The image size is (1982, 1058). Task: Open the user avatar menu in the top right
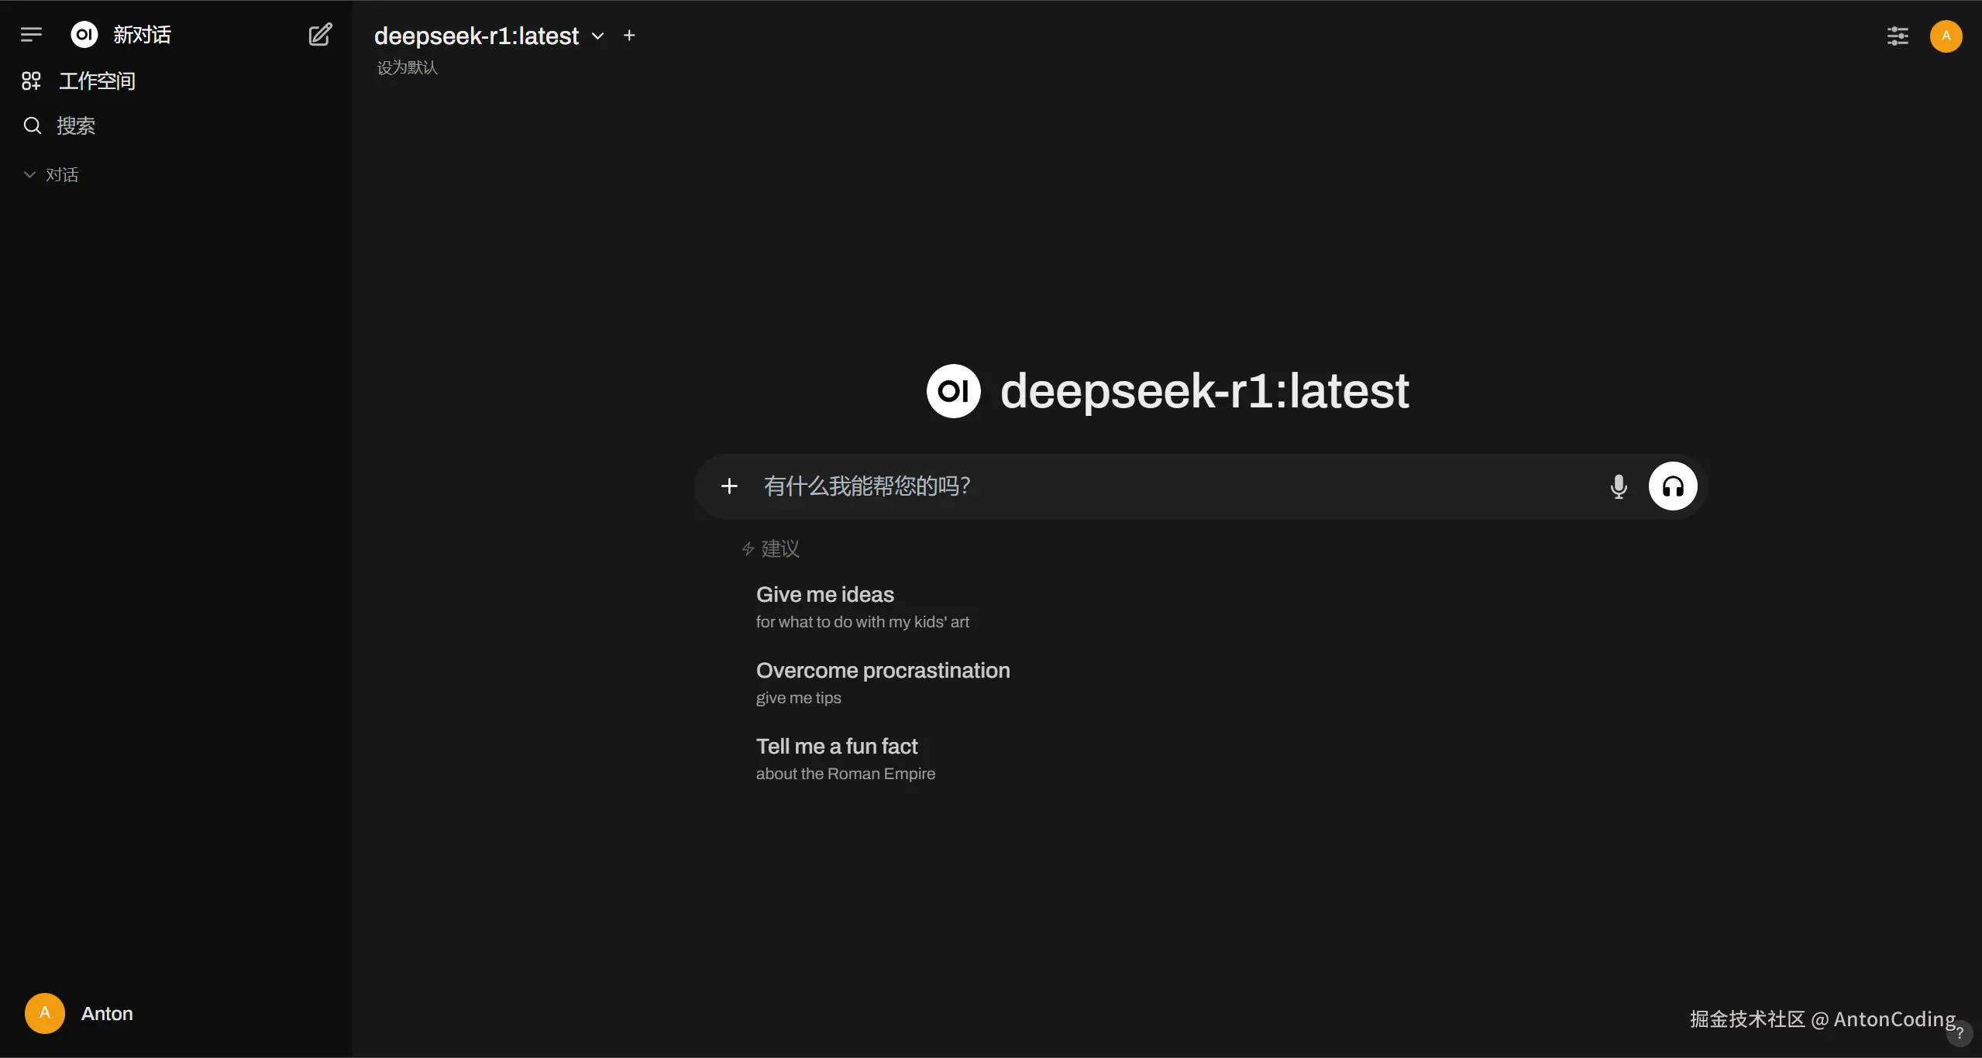tap(1946, 36)
